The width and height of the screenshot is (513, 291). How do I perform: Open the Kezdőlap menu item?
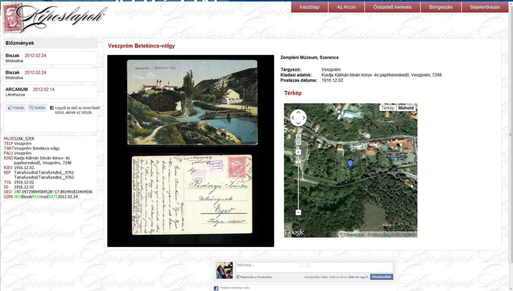click(310, 7)
